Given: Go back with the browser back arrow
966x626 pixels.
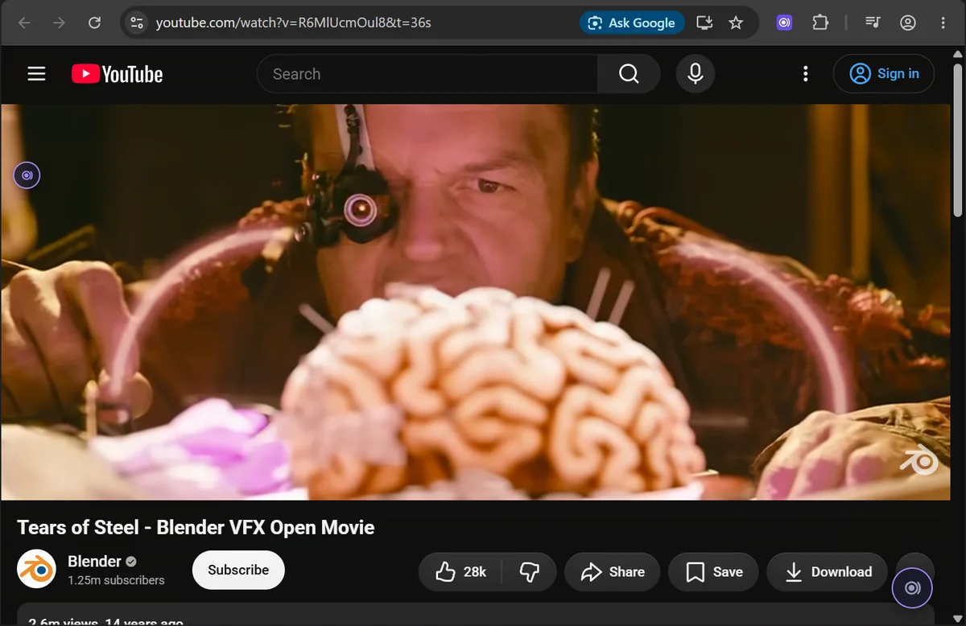Looking at the screenshot, I should tap(25, 23).
